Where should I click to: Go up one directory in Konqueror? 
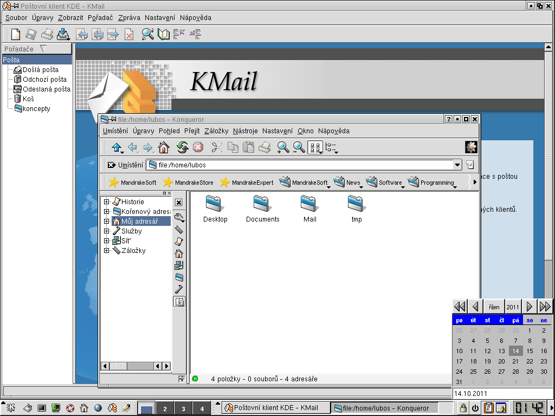(x=117, y=147)
